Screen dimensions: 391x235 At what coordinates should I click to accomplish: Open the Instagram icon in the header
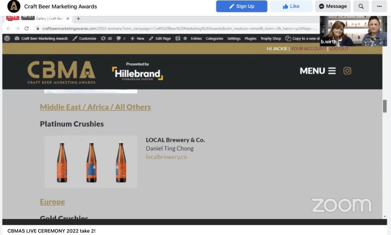(347, 71)
